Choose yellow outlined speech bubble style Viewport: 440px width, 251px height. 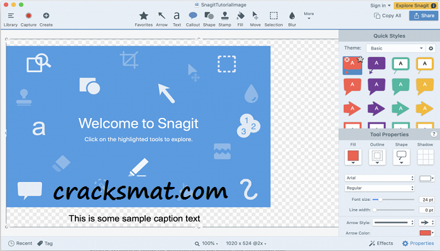[x=424, y=65]
